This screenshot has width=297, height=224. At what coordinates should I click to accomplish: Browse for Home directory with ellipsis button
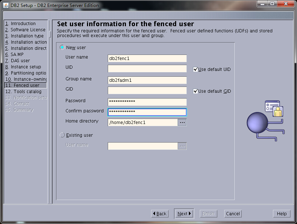point(182,123)
